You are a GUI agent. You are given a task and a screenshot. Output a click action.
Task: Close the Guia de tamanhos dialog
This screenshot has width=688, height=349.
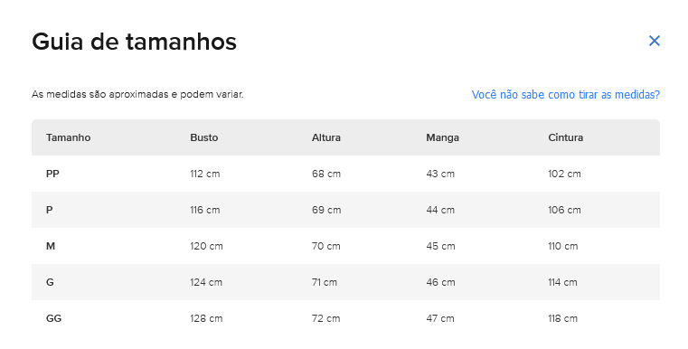click(655, 41)
